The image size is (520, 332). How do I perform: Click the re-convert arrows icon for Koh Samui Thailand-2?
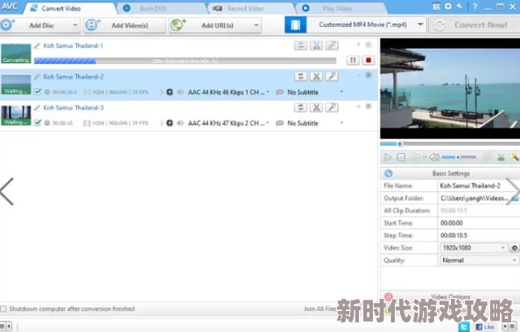pyautogui.click(x=300, y=77)
